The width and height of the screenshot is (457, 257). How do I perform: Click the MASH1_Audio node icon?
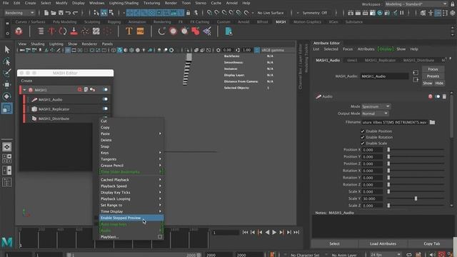pyautogui.click(x=34, y=100)
